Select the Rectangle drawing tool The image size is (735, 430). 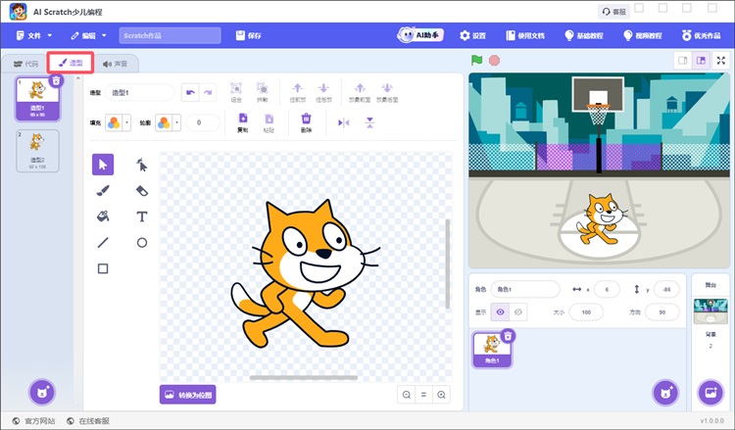[103, 268]
